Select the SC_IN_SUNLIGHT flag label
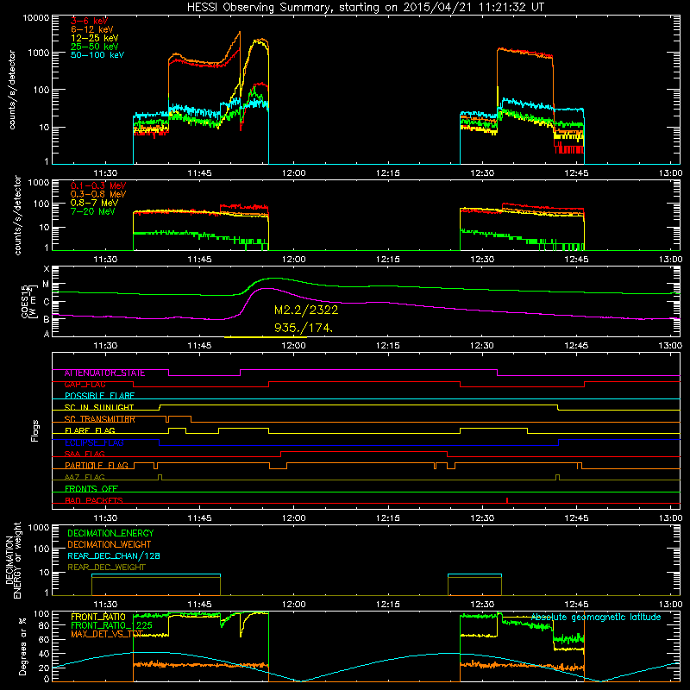Screen dimensions: 690x690 (99, 407)
